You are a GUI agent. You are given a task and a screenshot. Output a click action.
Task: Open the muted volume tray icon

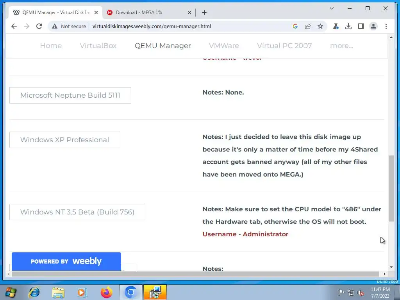tap(361, 293)
